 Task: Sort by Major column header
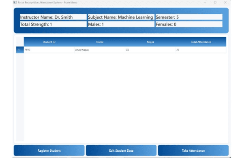[x=150, y=42]
